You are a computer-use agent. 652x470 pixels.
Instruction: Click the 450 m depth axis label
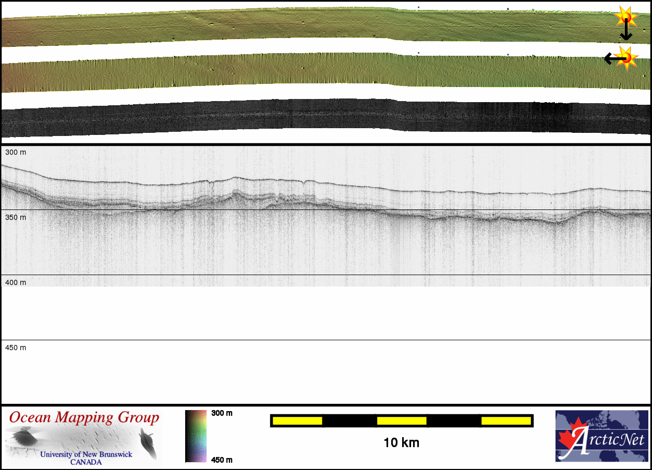(16, 348)
